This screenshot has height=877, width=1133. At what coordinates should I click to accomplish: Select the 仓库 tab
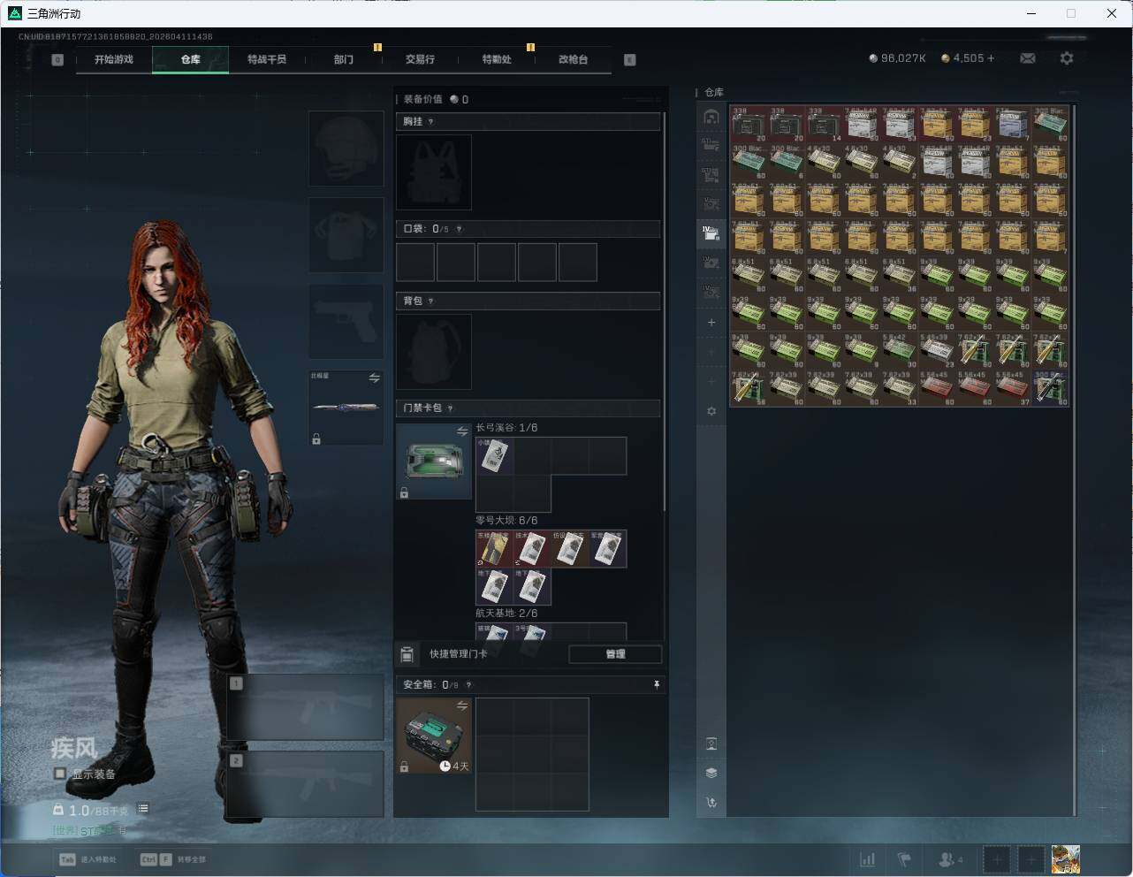[x=191, y=59]
